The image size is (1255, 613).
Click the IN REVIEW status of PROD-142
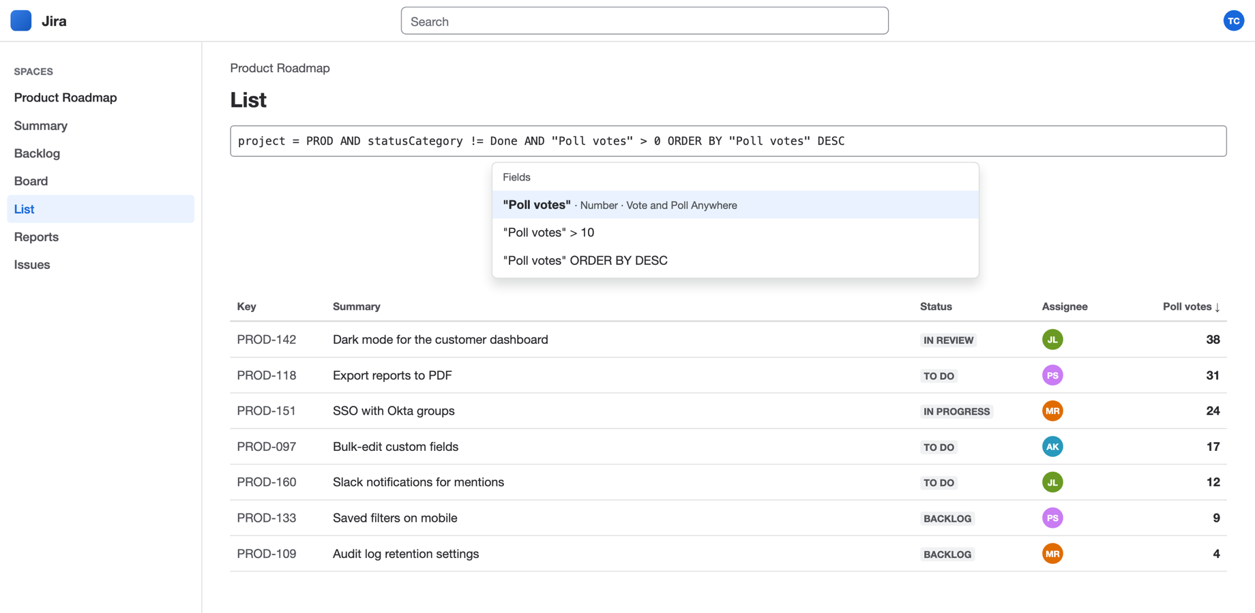pos(948,340)
